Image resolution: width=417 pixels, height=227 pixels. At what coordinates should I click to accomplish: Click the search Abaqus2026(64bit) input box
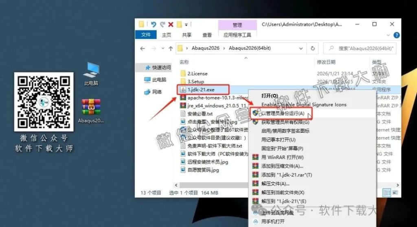pyautogui.click(x=360, y=48)
